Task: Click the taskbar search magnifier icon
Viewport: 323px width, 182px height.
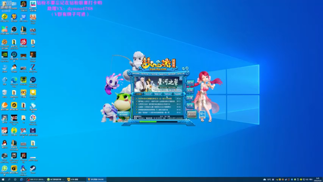Action: point(9,180)
